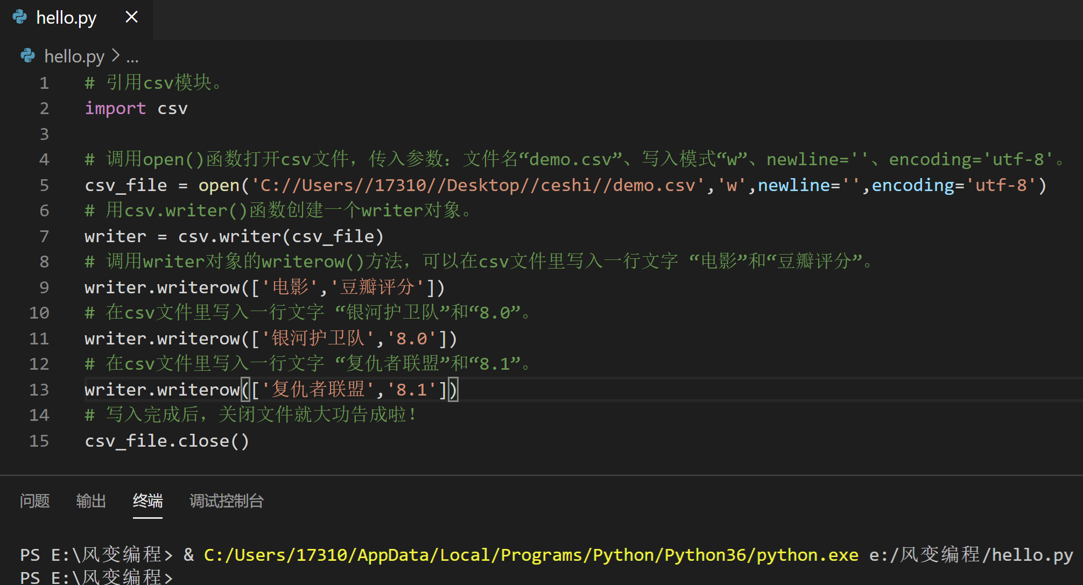Click the comment '# 用csv.writer()函数创建一个writer对象。'
The width and height of the screenshot is (1083, 585).
279,210
